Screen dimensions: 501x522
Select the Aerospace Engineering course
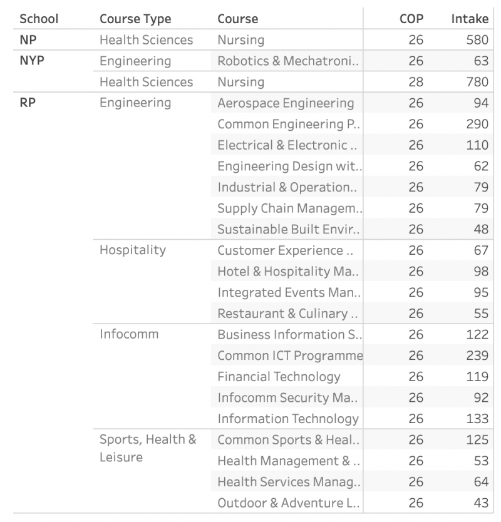286,103
